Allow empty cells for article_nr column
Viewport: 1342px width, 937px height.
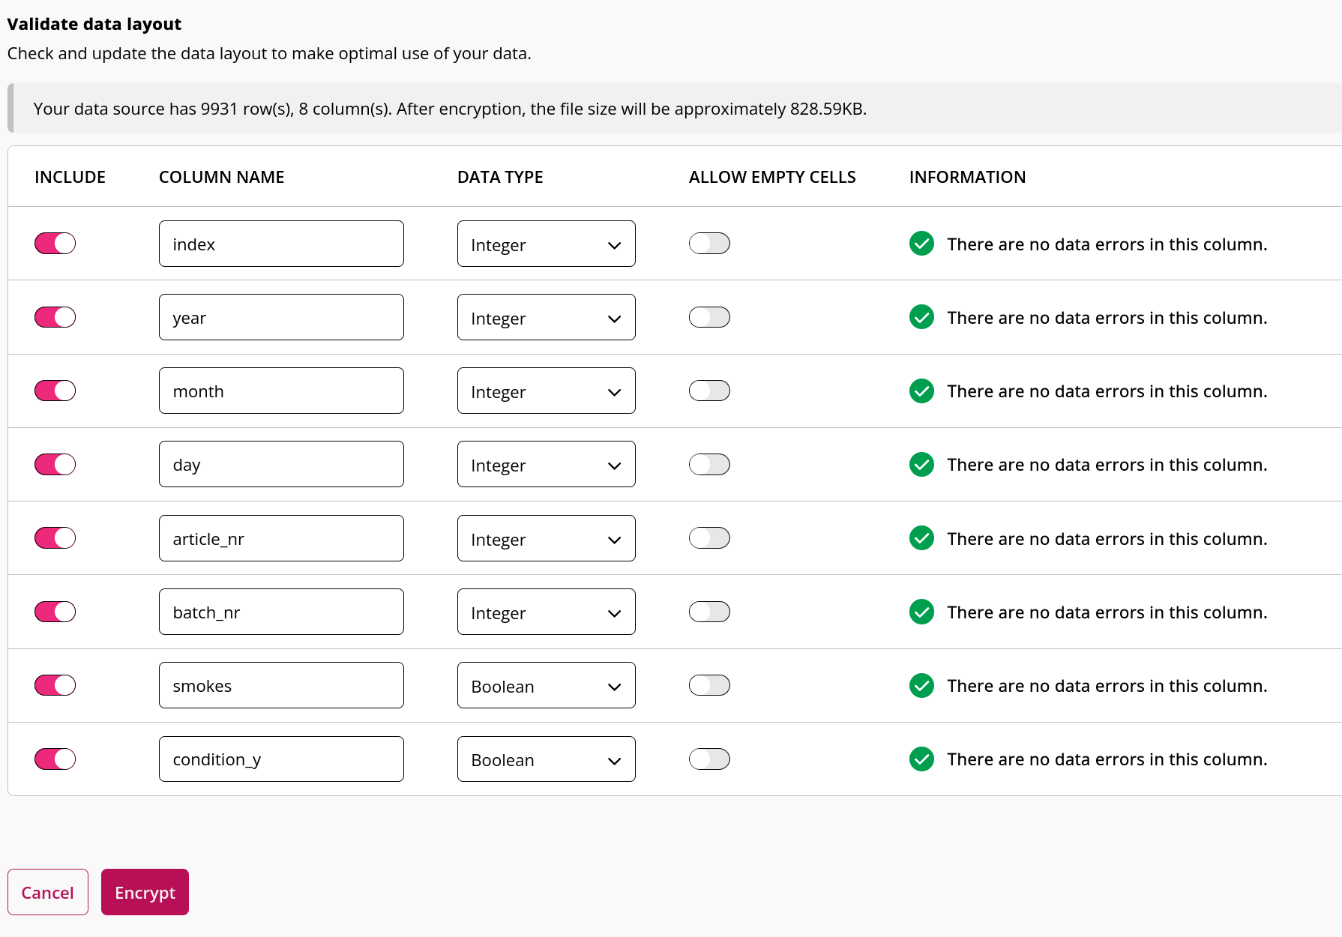709,538
